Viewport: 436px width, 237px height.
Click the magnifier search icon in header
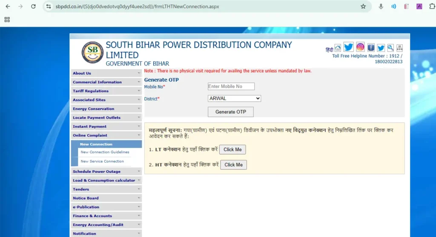pos(390,48)
